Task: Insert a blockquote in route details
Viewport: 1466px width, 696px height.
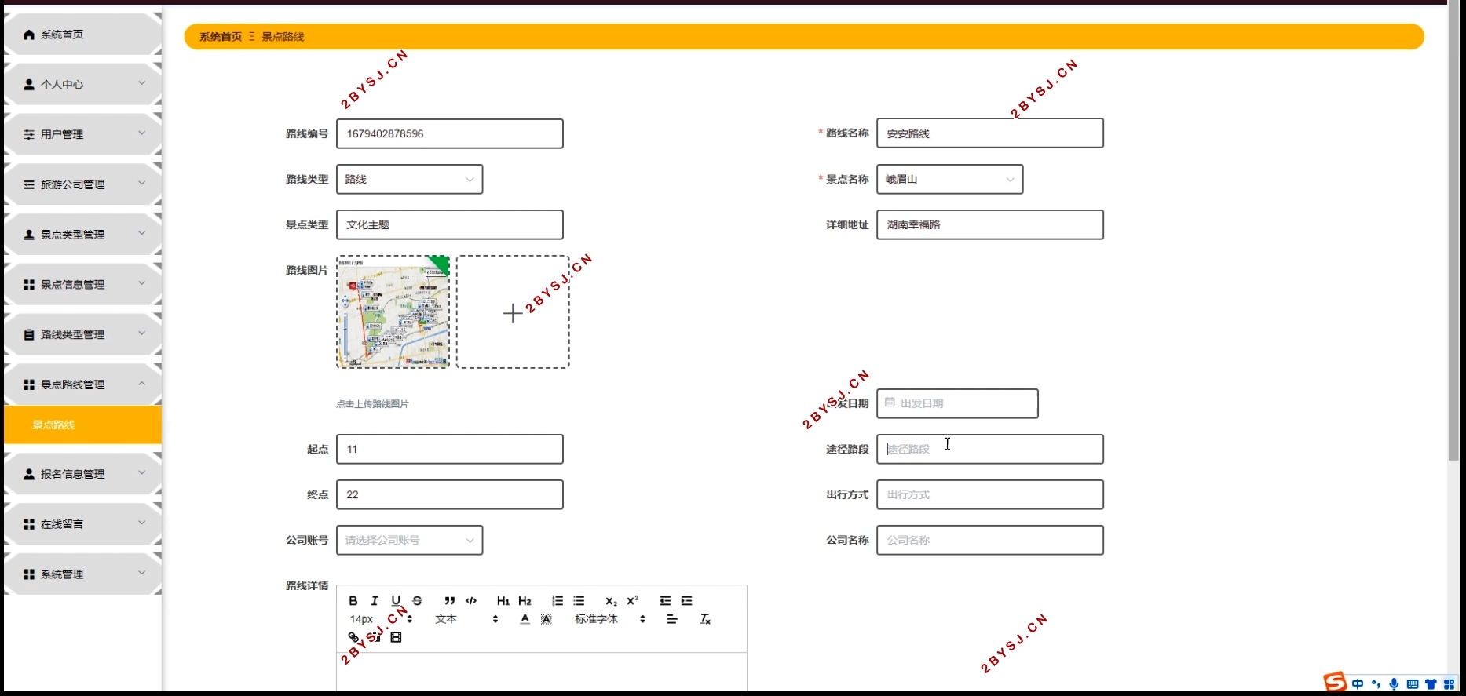Action: (x=450, y=601)
